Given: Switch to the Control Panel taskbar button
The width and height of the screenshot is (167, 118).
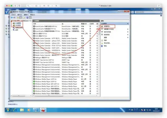Looking at the screenshot, I should 36,110.
